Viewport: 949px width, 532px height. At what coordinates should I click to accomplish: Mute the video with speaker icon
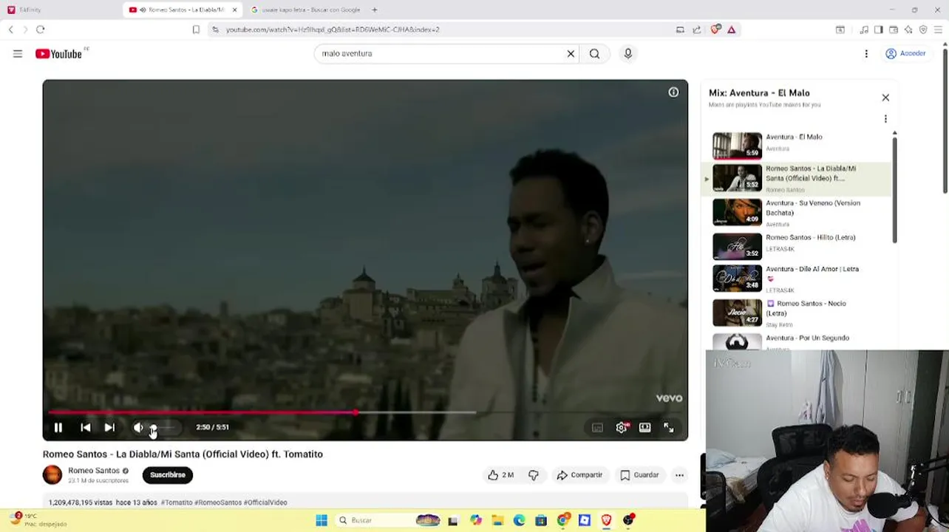pyautogui.click(x=137, y=427)
